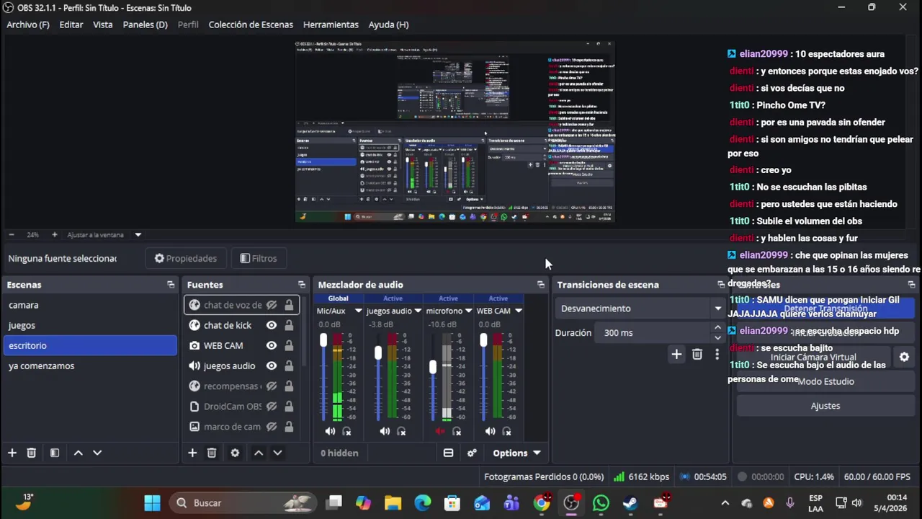This screenshot has height=519, width=922.
Task: Click the microfono volume fader handle
Action: click(433, 367)
